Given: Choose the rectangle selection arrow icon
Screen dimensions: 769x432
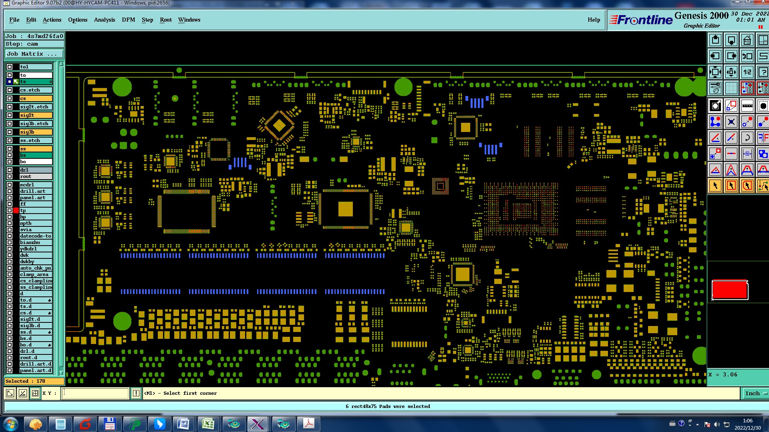Looking at the screenshot, I should [731, 186].
